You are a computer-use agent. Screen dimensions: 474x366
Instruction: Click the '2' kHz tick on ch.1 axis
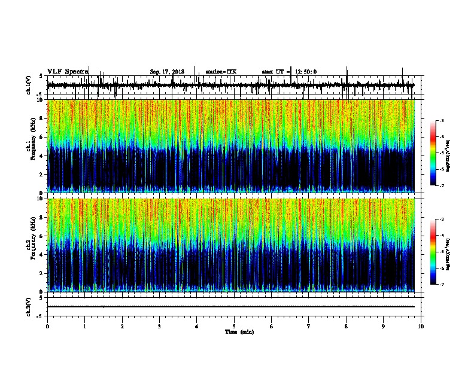(x=41, y=175)
